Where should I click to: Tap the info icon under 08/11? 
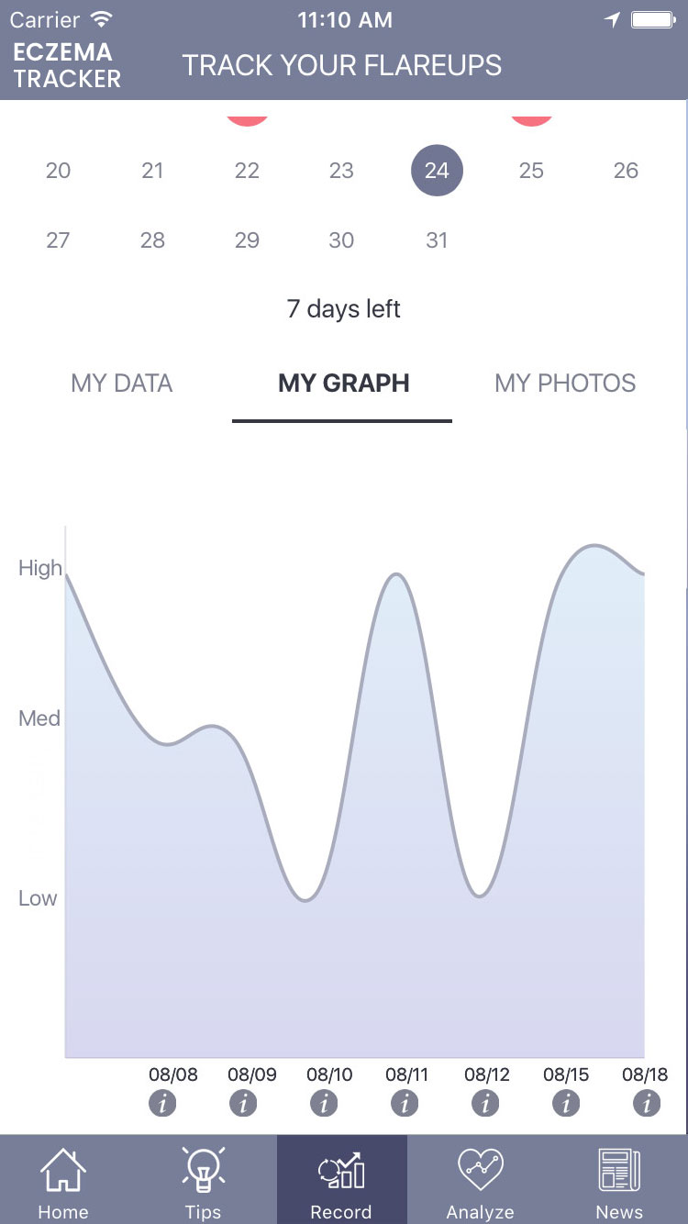coord(405,1104)
